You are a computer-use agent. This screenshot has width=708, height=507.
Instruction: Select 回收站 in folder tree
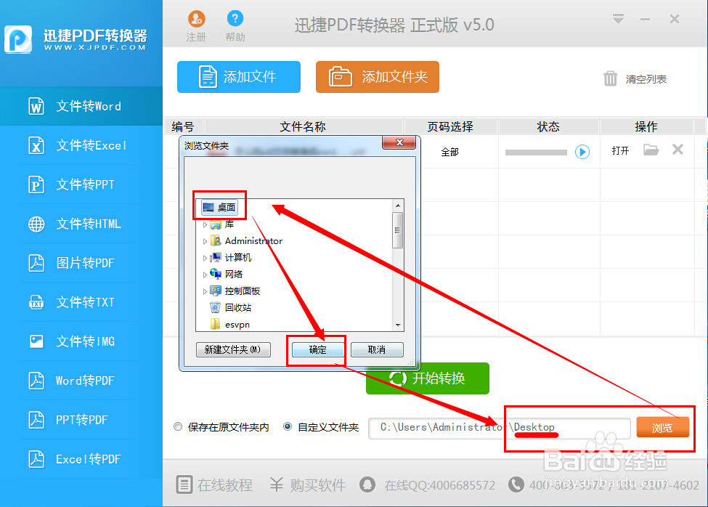tap(231, 308)
